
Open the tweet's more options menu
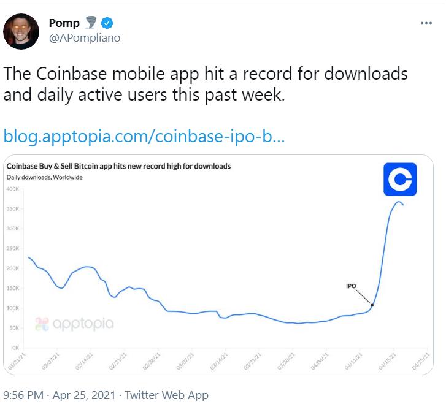click(426, 23)
